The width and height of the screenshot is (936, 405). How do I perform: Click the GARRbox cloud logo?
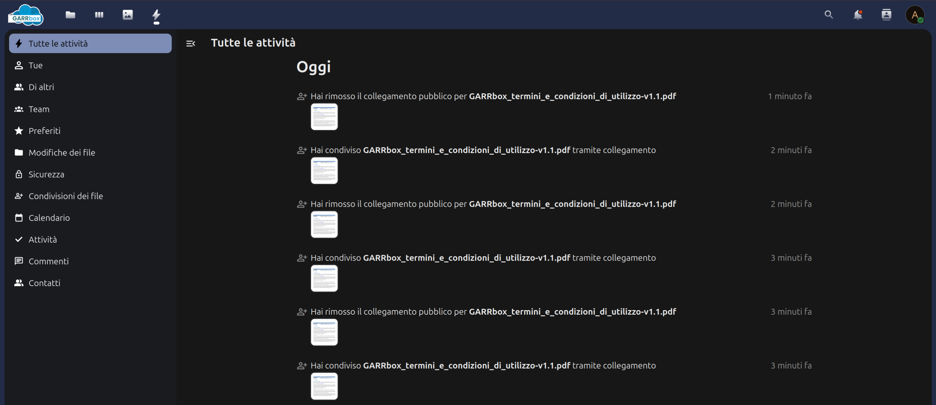click(25, 15)
